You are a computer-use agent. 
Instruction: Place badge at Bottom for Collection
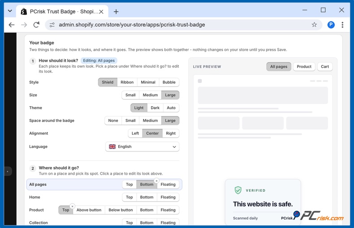tap(147, 223)
